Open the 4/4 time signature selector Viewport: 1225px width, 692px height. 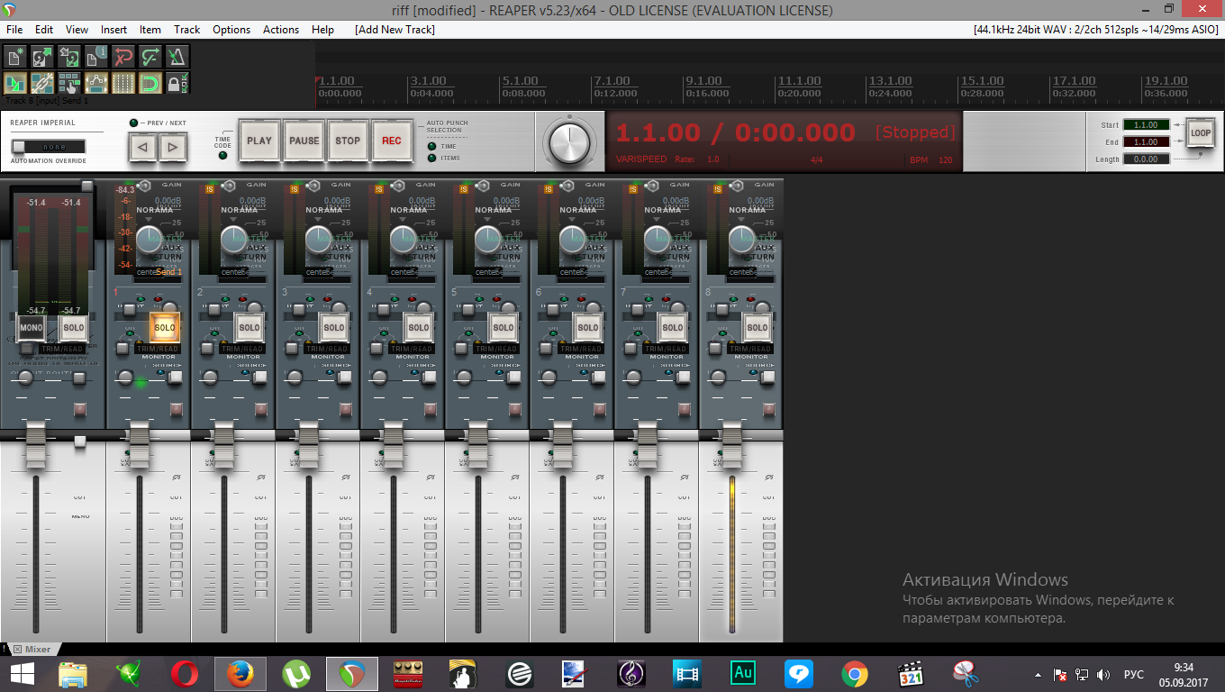point(818,159)
